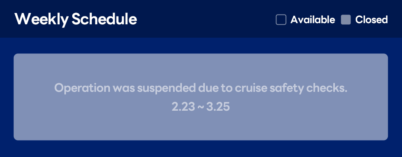Click the Closed label text
This screenshot has width=402, height=157.
pyautogui.click(x=371, y=20)
